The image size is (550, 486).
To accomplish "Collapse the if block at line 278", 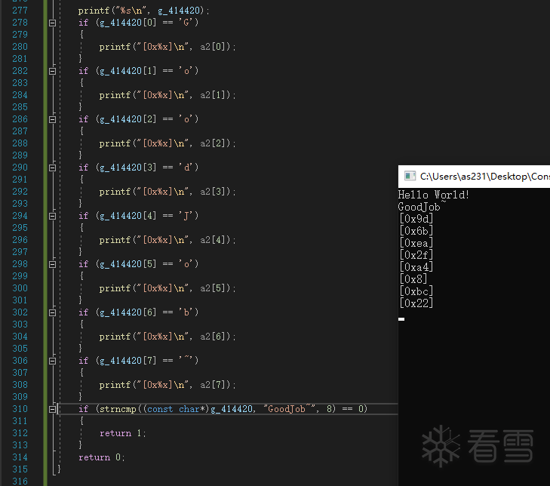I will pos(52,23).
